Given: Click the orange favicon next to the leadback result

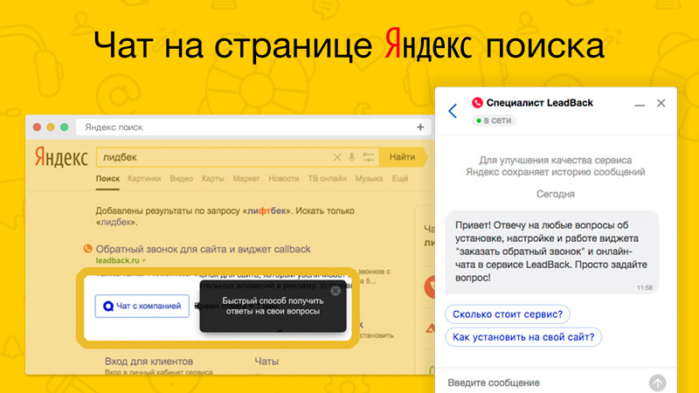Looking at the screenshot, I should (x=88, y=249).
